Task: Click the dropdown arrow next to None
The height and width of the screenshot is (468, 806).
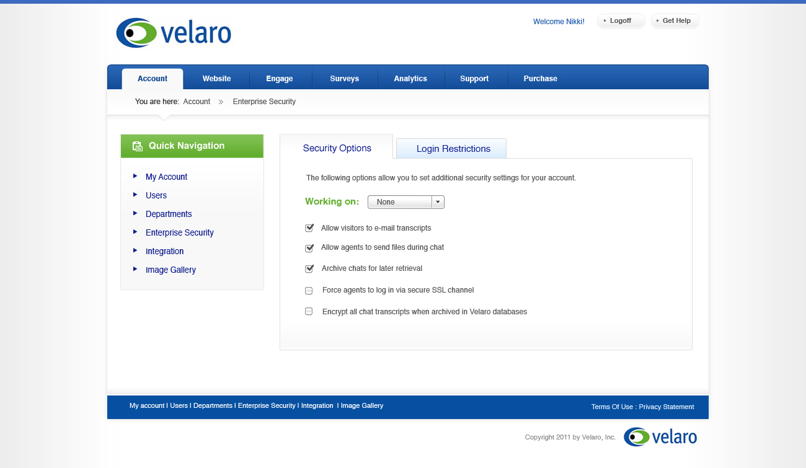Action: 438,201
